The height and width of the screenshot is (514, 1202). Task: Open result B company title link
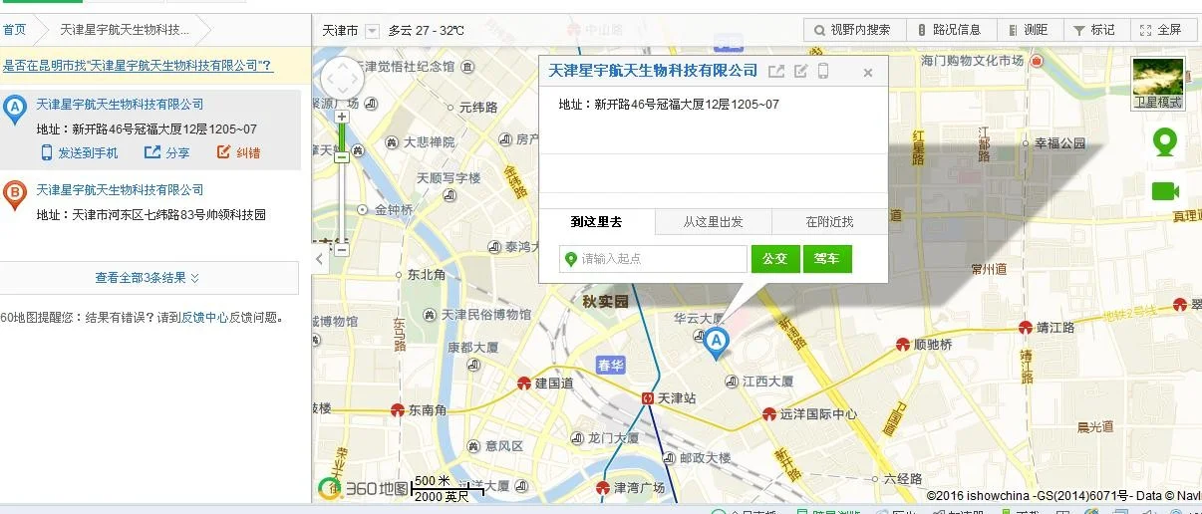[120, 189]
